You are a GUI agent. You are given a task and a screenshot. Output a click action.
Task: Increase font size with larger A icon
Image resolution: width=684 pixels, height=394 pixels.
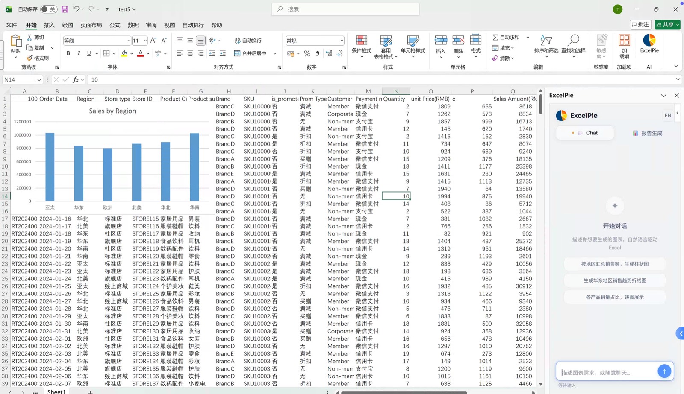153,41
